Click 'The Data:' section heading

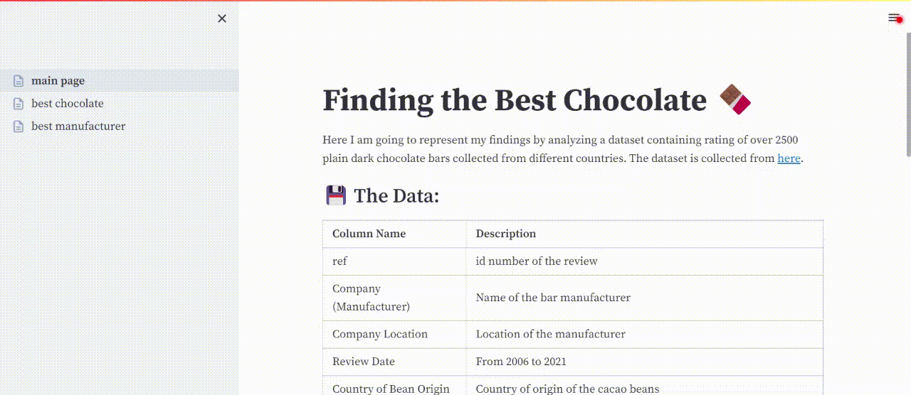click(396, 195)
